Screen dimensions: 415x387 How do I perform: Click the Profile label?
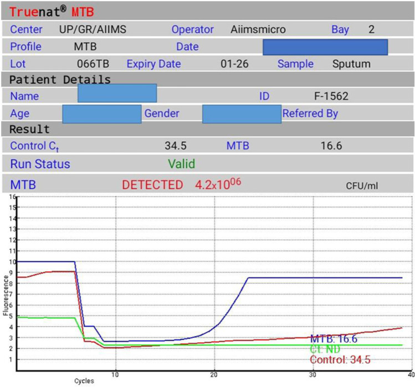[x=25, y=47]
